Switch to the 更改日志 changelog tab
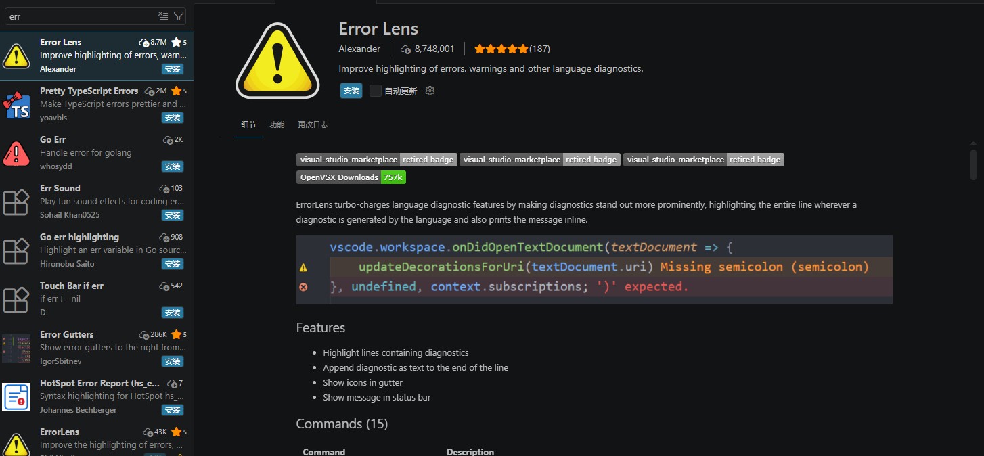984x456 pixels. coord(313,124)
